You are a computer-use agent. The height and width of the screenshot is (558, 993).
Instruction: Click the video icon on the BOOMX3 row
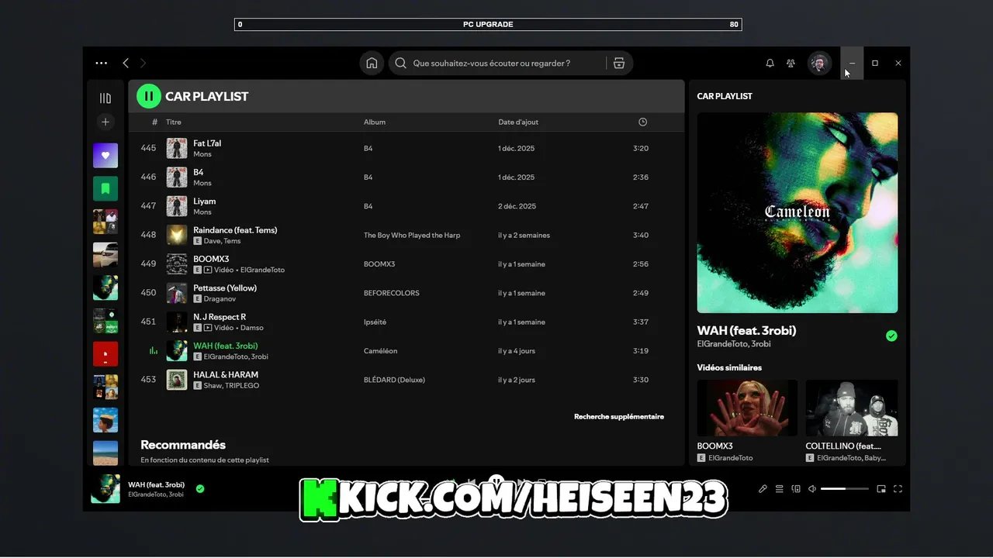tap(207, 270)
